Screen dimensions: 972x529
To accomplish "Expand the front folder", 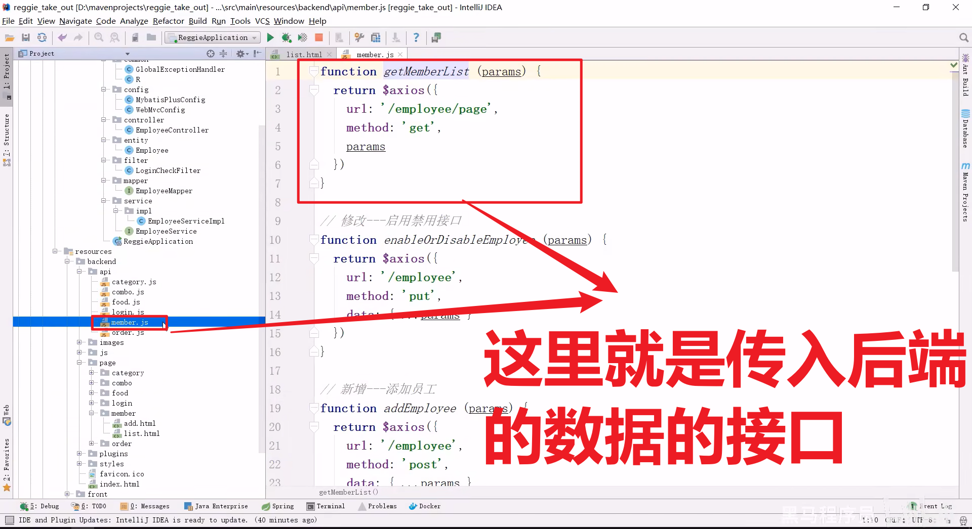I will (67, 494).
